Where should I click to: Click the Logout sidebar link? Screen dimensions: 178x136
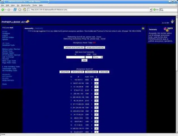[5, 35]
